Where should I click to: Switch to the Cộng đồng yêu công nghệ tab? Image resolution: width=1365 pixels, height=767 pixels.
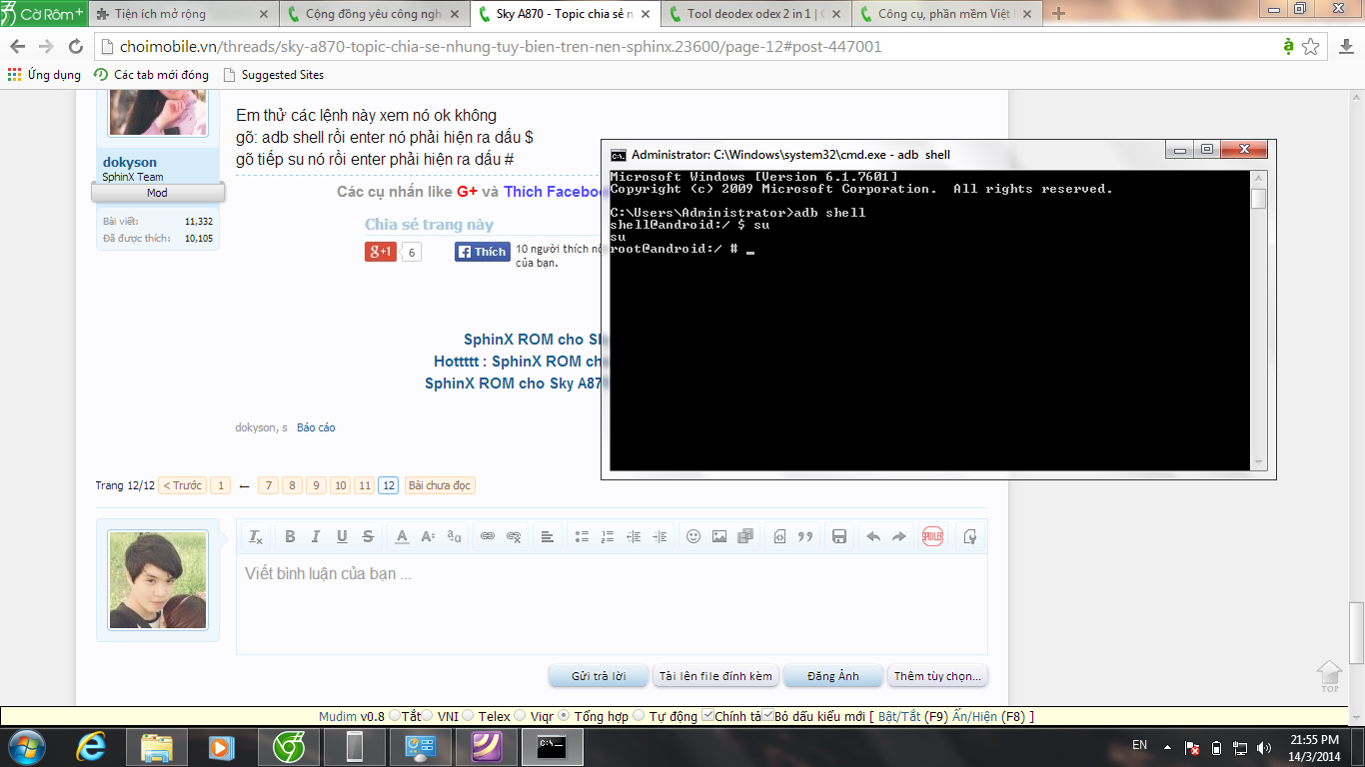click(375, 14)
